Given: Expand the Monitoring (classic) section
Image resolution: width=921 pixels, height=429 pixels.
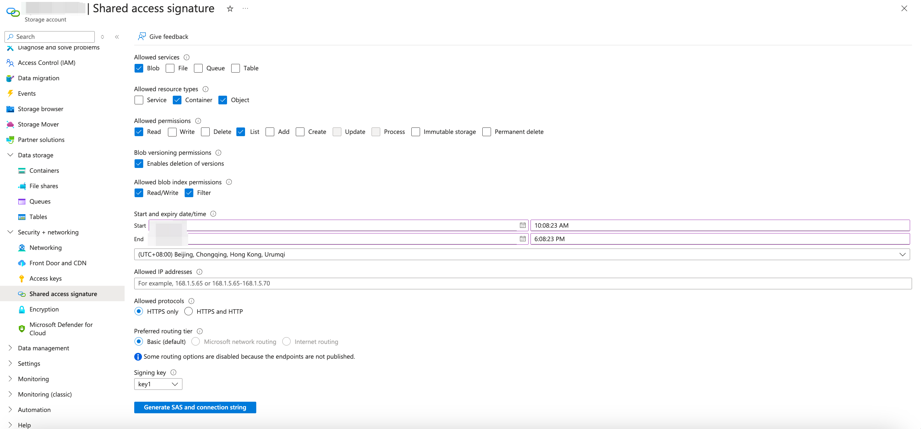Looking at the screenshot, I should point(10,394).
